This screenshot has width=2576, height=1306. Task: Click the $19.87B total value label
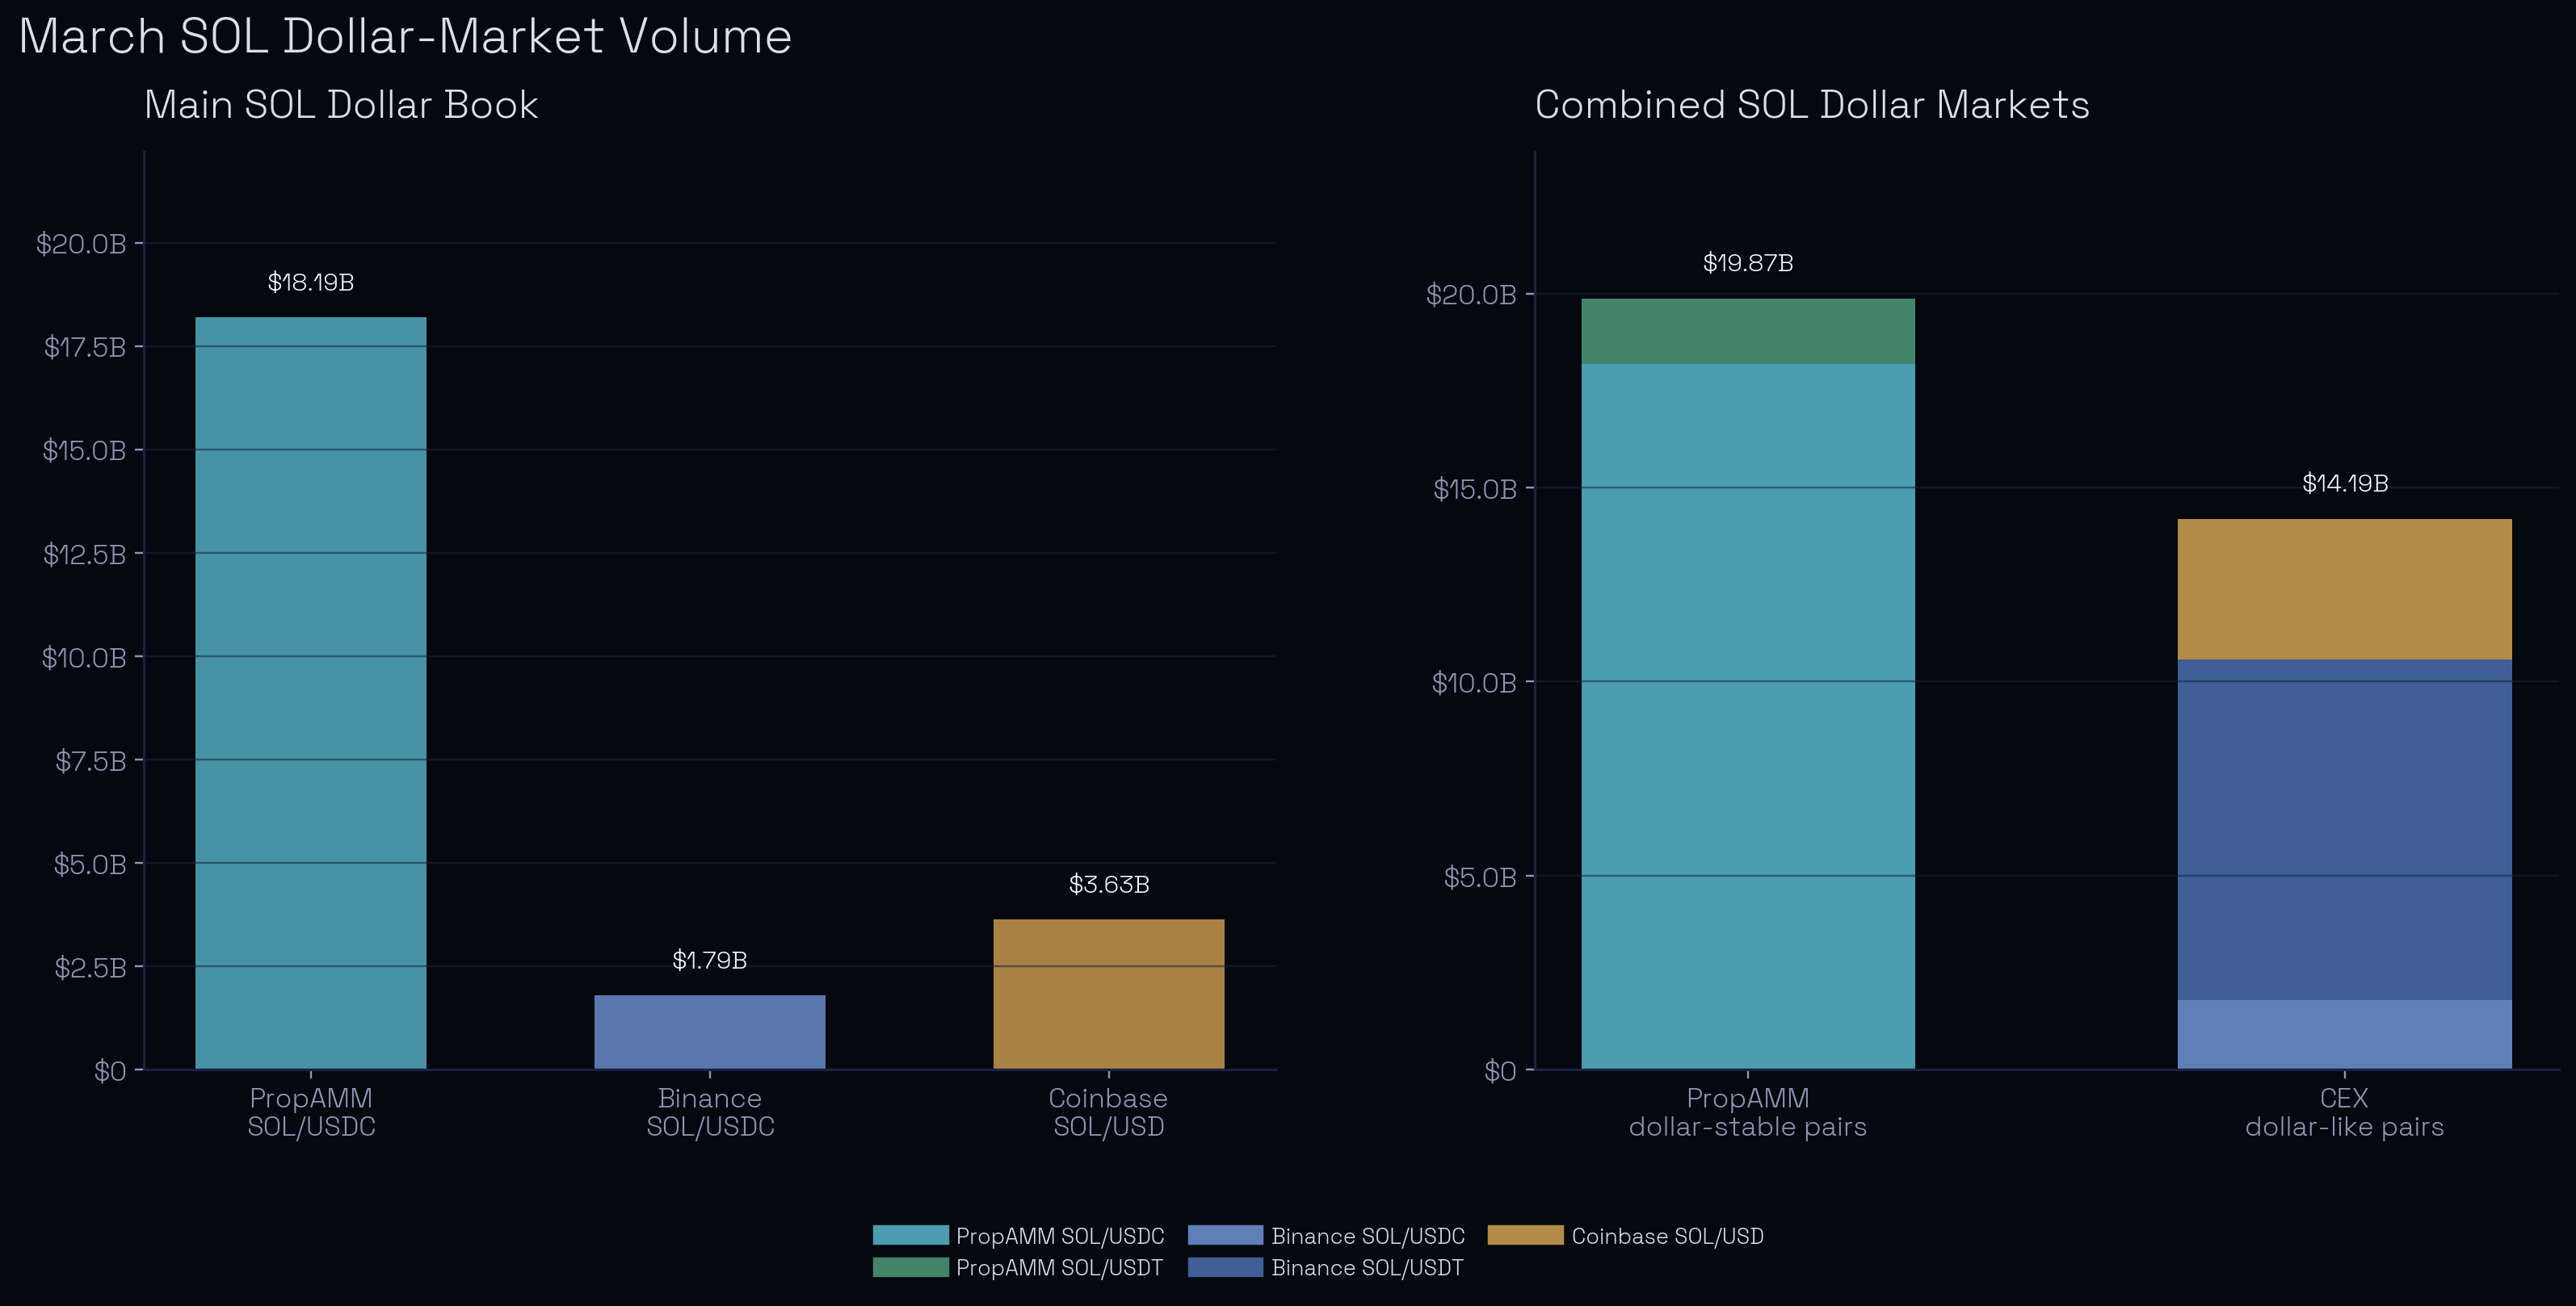pyautogui.click(x=1747, y=263)
